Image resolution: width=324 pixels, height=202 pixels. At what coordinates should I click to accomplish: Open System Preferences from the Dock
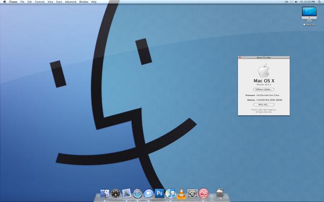pos(192,193)
